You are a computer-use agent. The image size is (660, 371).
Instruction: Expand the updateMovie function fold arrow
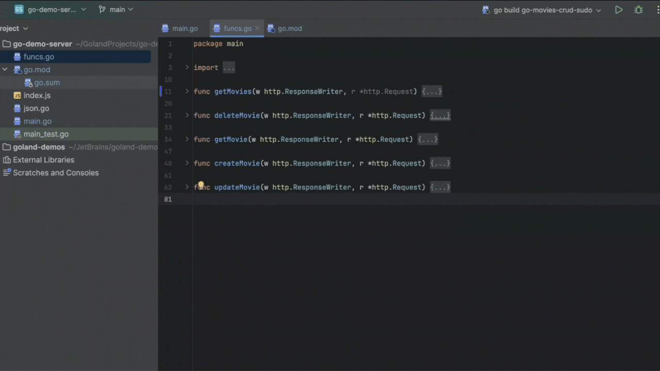tap(187, 187)
